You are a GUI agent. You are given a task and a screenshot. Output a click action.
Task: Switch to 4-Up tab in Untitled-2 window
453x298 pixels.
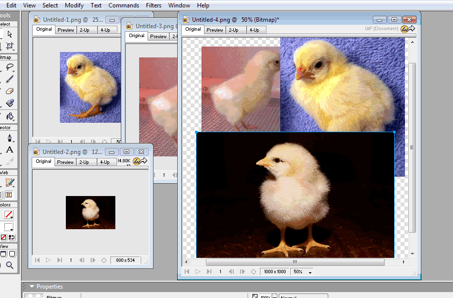pyautogui.click(x=104, y=162)
